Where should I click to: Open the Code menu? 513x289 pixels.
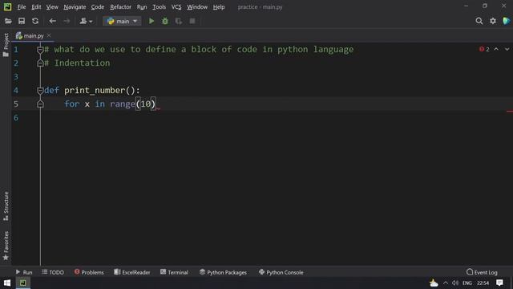pos(98,7)
